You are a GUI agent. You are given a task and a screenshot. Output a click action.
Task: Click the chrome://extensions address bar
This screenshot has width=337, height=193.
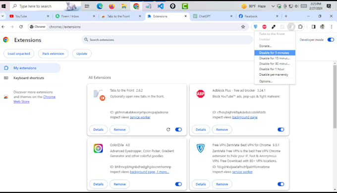pos(138,27)
